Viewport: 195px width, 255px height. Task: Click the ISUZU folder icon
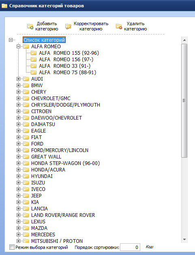[x=26, y=182]
